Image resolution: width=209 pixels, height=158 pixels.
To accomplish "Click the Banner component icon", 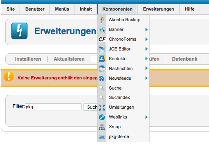I will point(102,30).
